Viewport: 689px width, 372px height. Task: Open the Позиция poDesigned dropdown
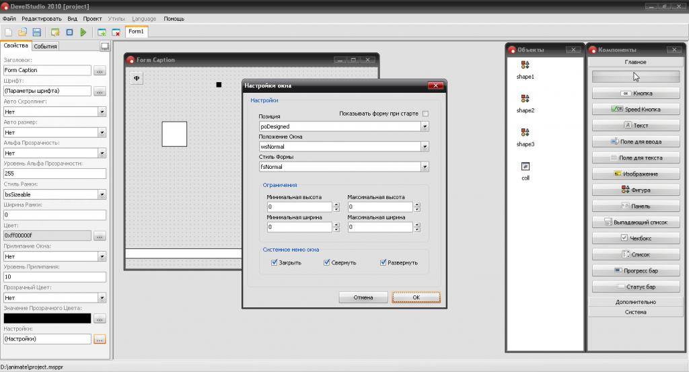tap(425, 126)
